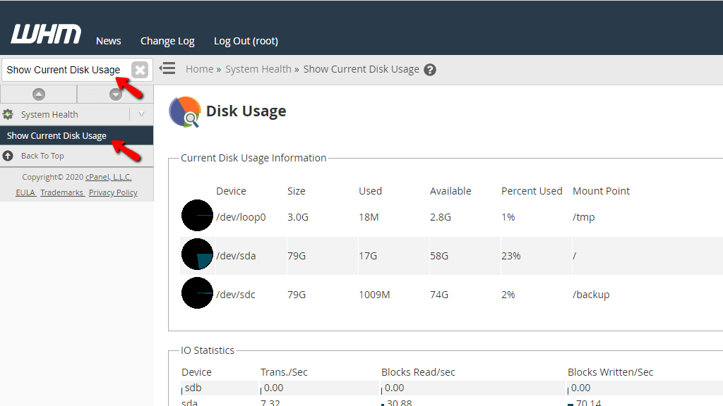Collapse the System Health section chevron

click(141, 114)
